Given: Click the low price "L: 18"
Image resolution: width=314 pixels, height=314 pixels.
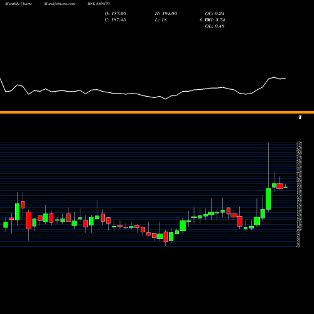Looking at the screenshot, I should click(x=161, y=20).
